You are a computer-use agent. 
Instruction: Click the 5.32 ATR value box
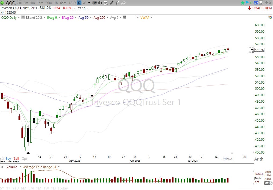(x=267, y=183)
